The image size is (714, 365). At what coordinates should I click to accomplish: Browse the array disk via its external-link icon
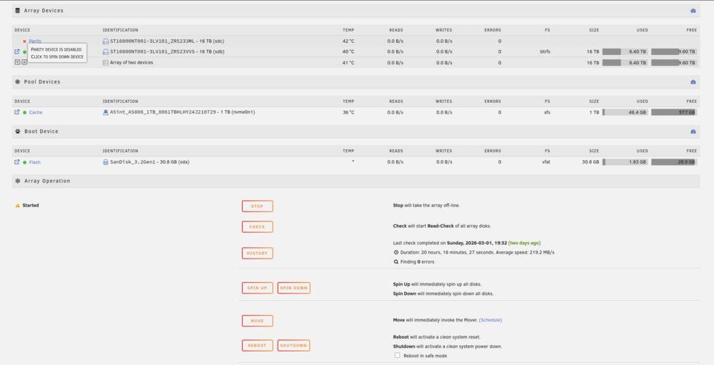[x=17, y=51]
